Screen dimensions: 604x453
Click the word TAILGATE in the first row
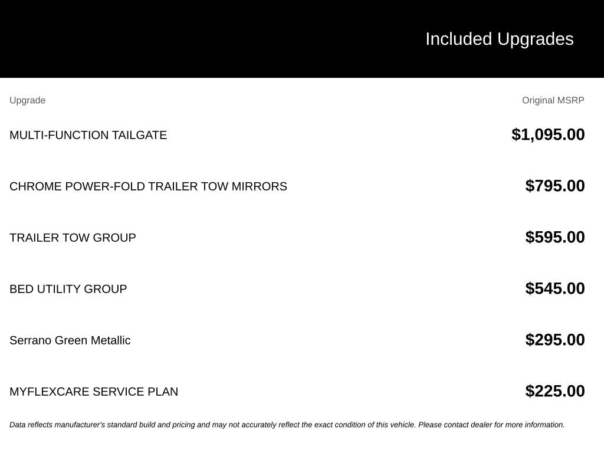click(139, 135)
